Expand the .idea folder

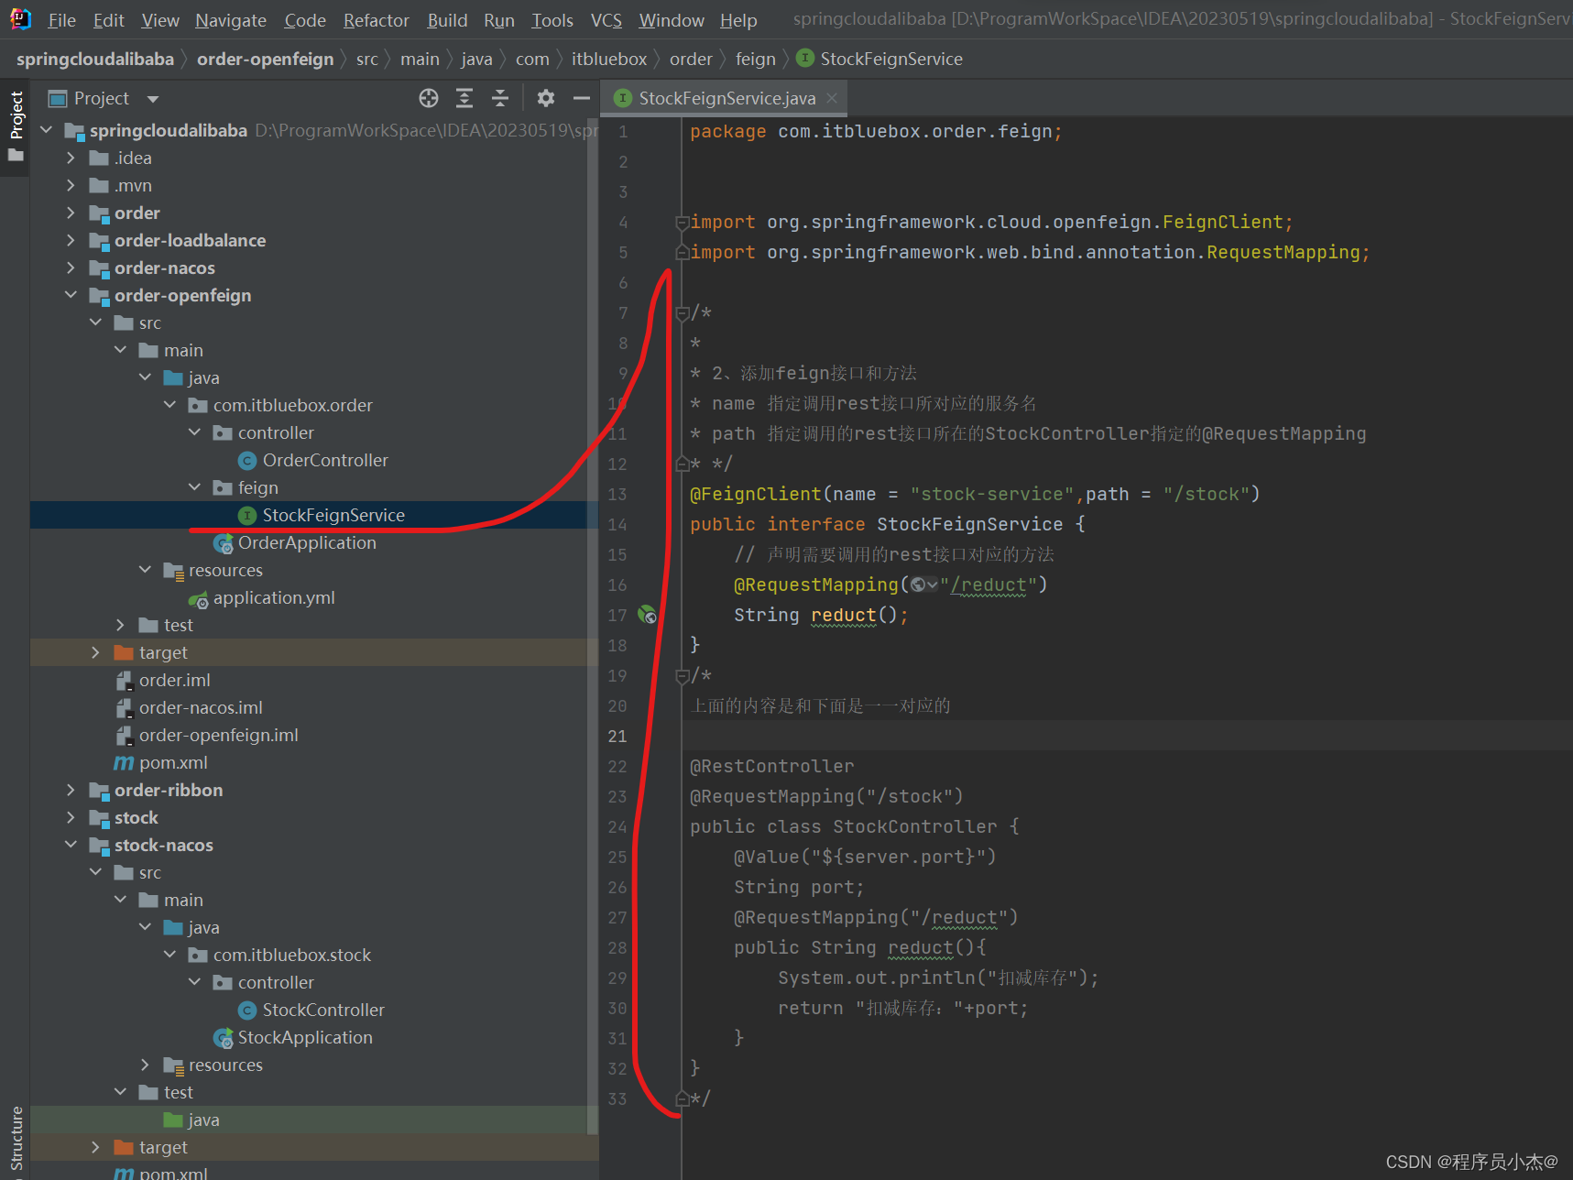click(71, 158)
